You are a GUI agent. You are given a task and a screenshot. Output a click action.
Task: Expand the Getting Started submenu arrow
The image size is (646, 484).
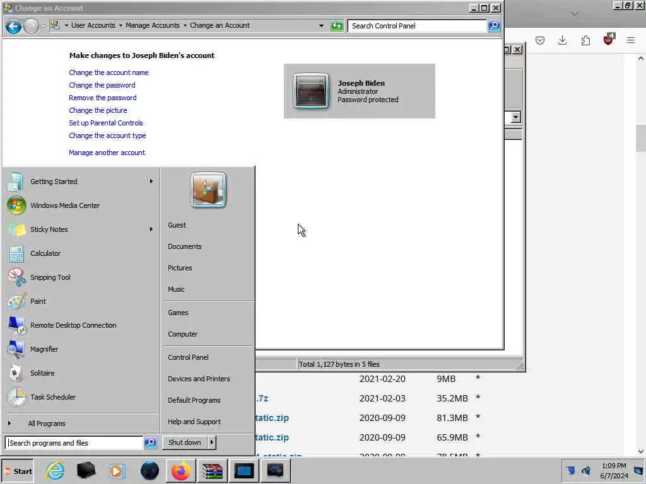[x=151, y=181]
